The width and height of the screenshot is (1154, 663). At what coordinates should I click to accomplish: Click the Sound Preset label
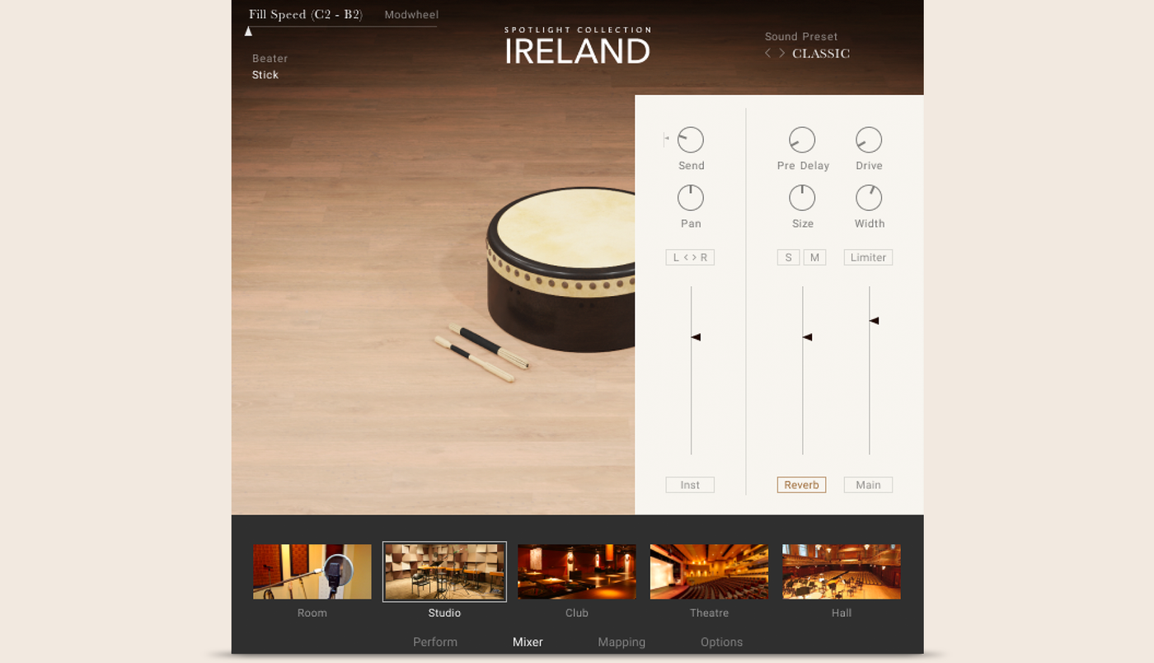801,36
